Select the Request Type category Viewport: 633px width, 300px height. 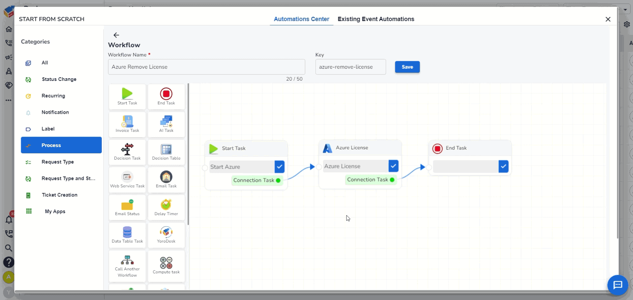[x=61, y=162]
